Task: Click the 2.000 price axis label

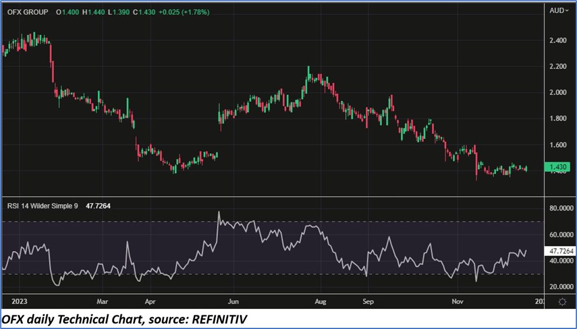Action: (559, 93)
